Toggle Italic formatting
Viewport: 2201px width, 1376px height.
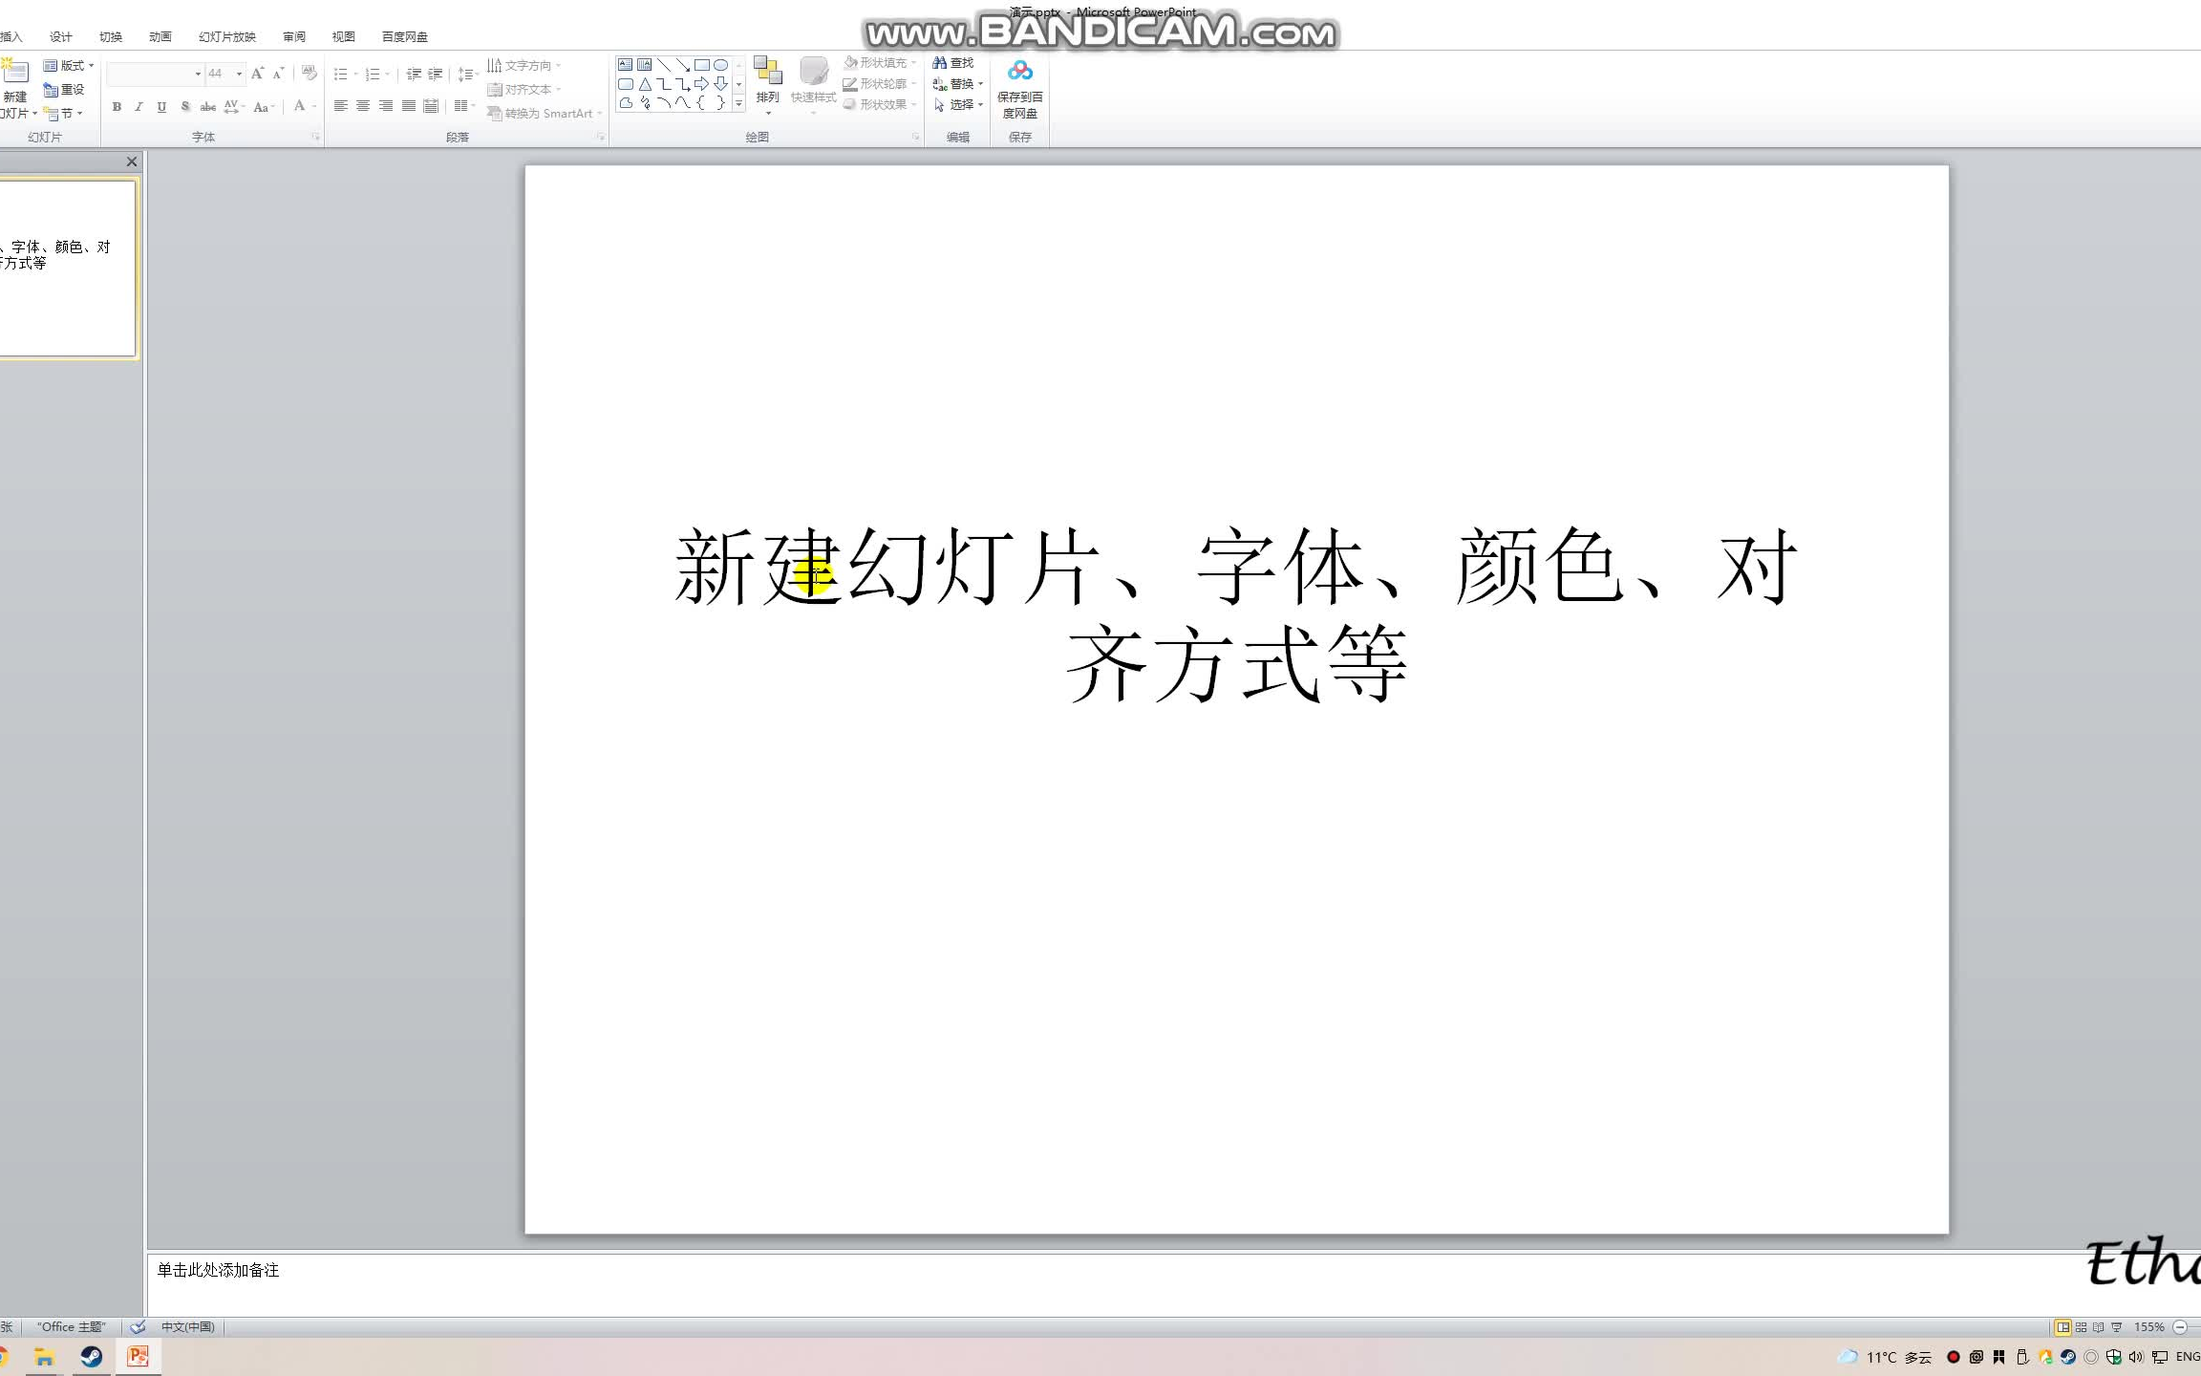tap(139, 107)
